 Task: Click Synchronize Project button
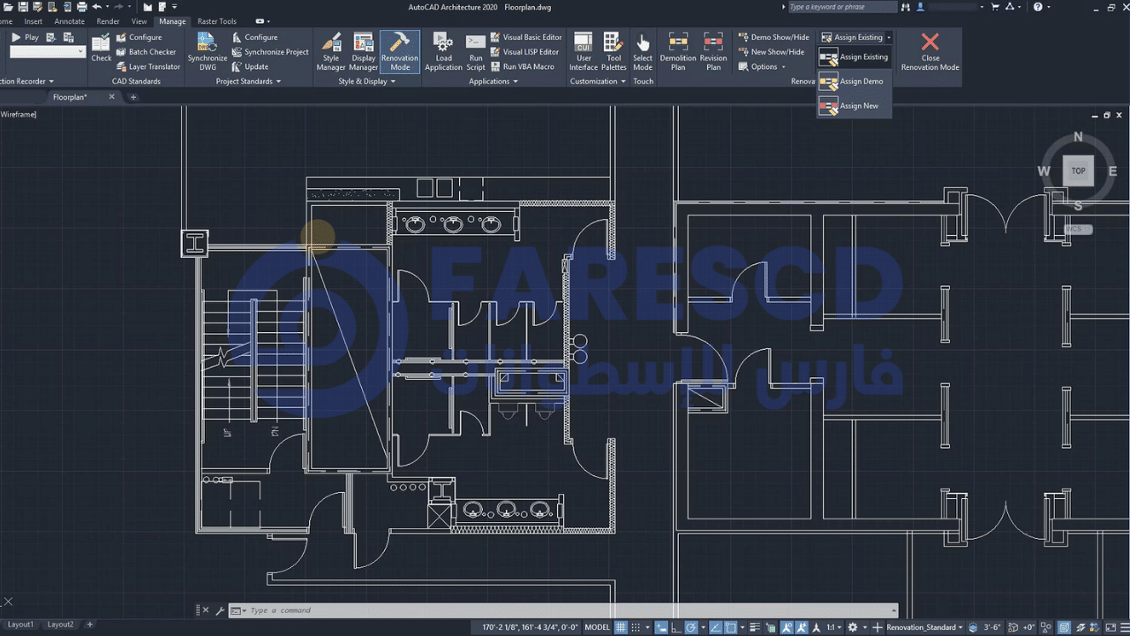(x=270, y=52)
